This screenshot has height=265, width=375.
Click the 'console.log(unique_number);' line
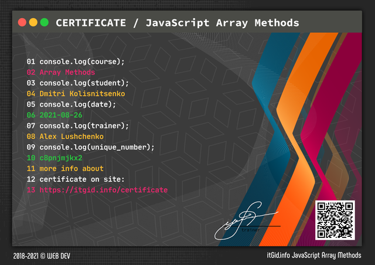(x=90, y=147)
